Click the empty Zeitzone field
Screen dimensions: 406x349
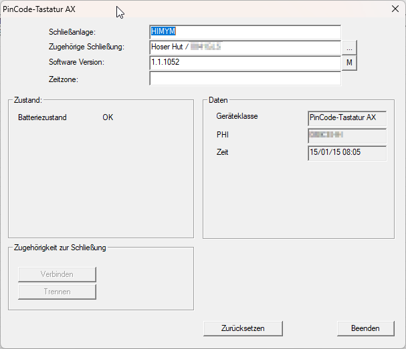(x=245, y=79)
